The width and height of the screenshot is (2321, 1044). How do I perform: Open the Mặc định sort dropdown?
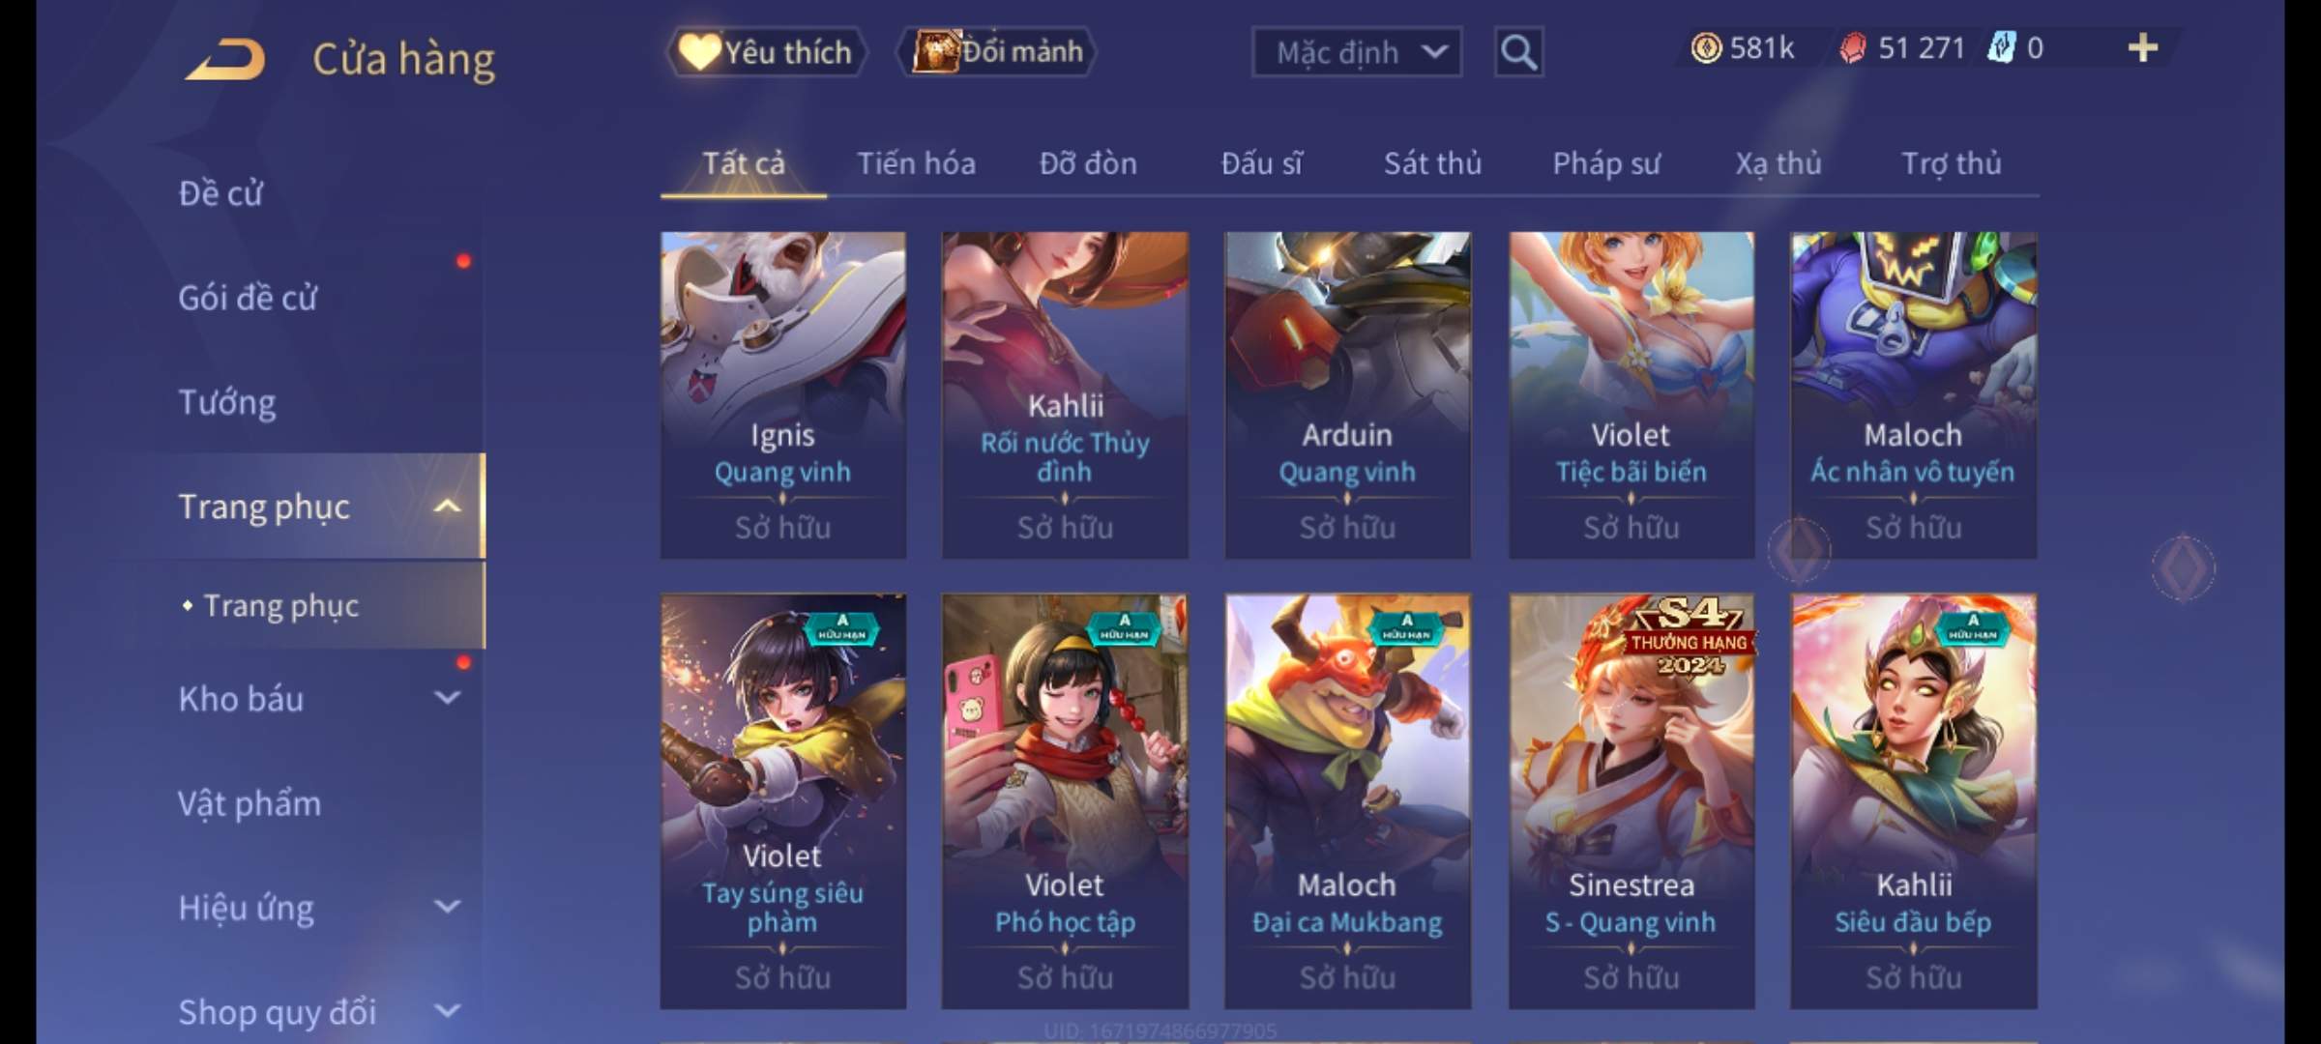click(x=1357, y=52)
